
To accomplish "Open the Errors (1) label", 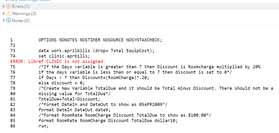I will pyautogui.click(x=21, y=6).
